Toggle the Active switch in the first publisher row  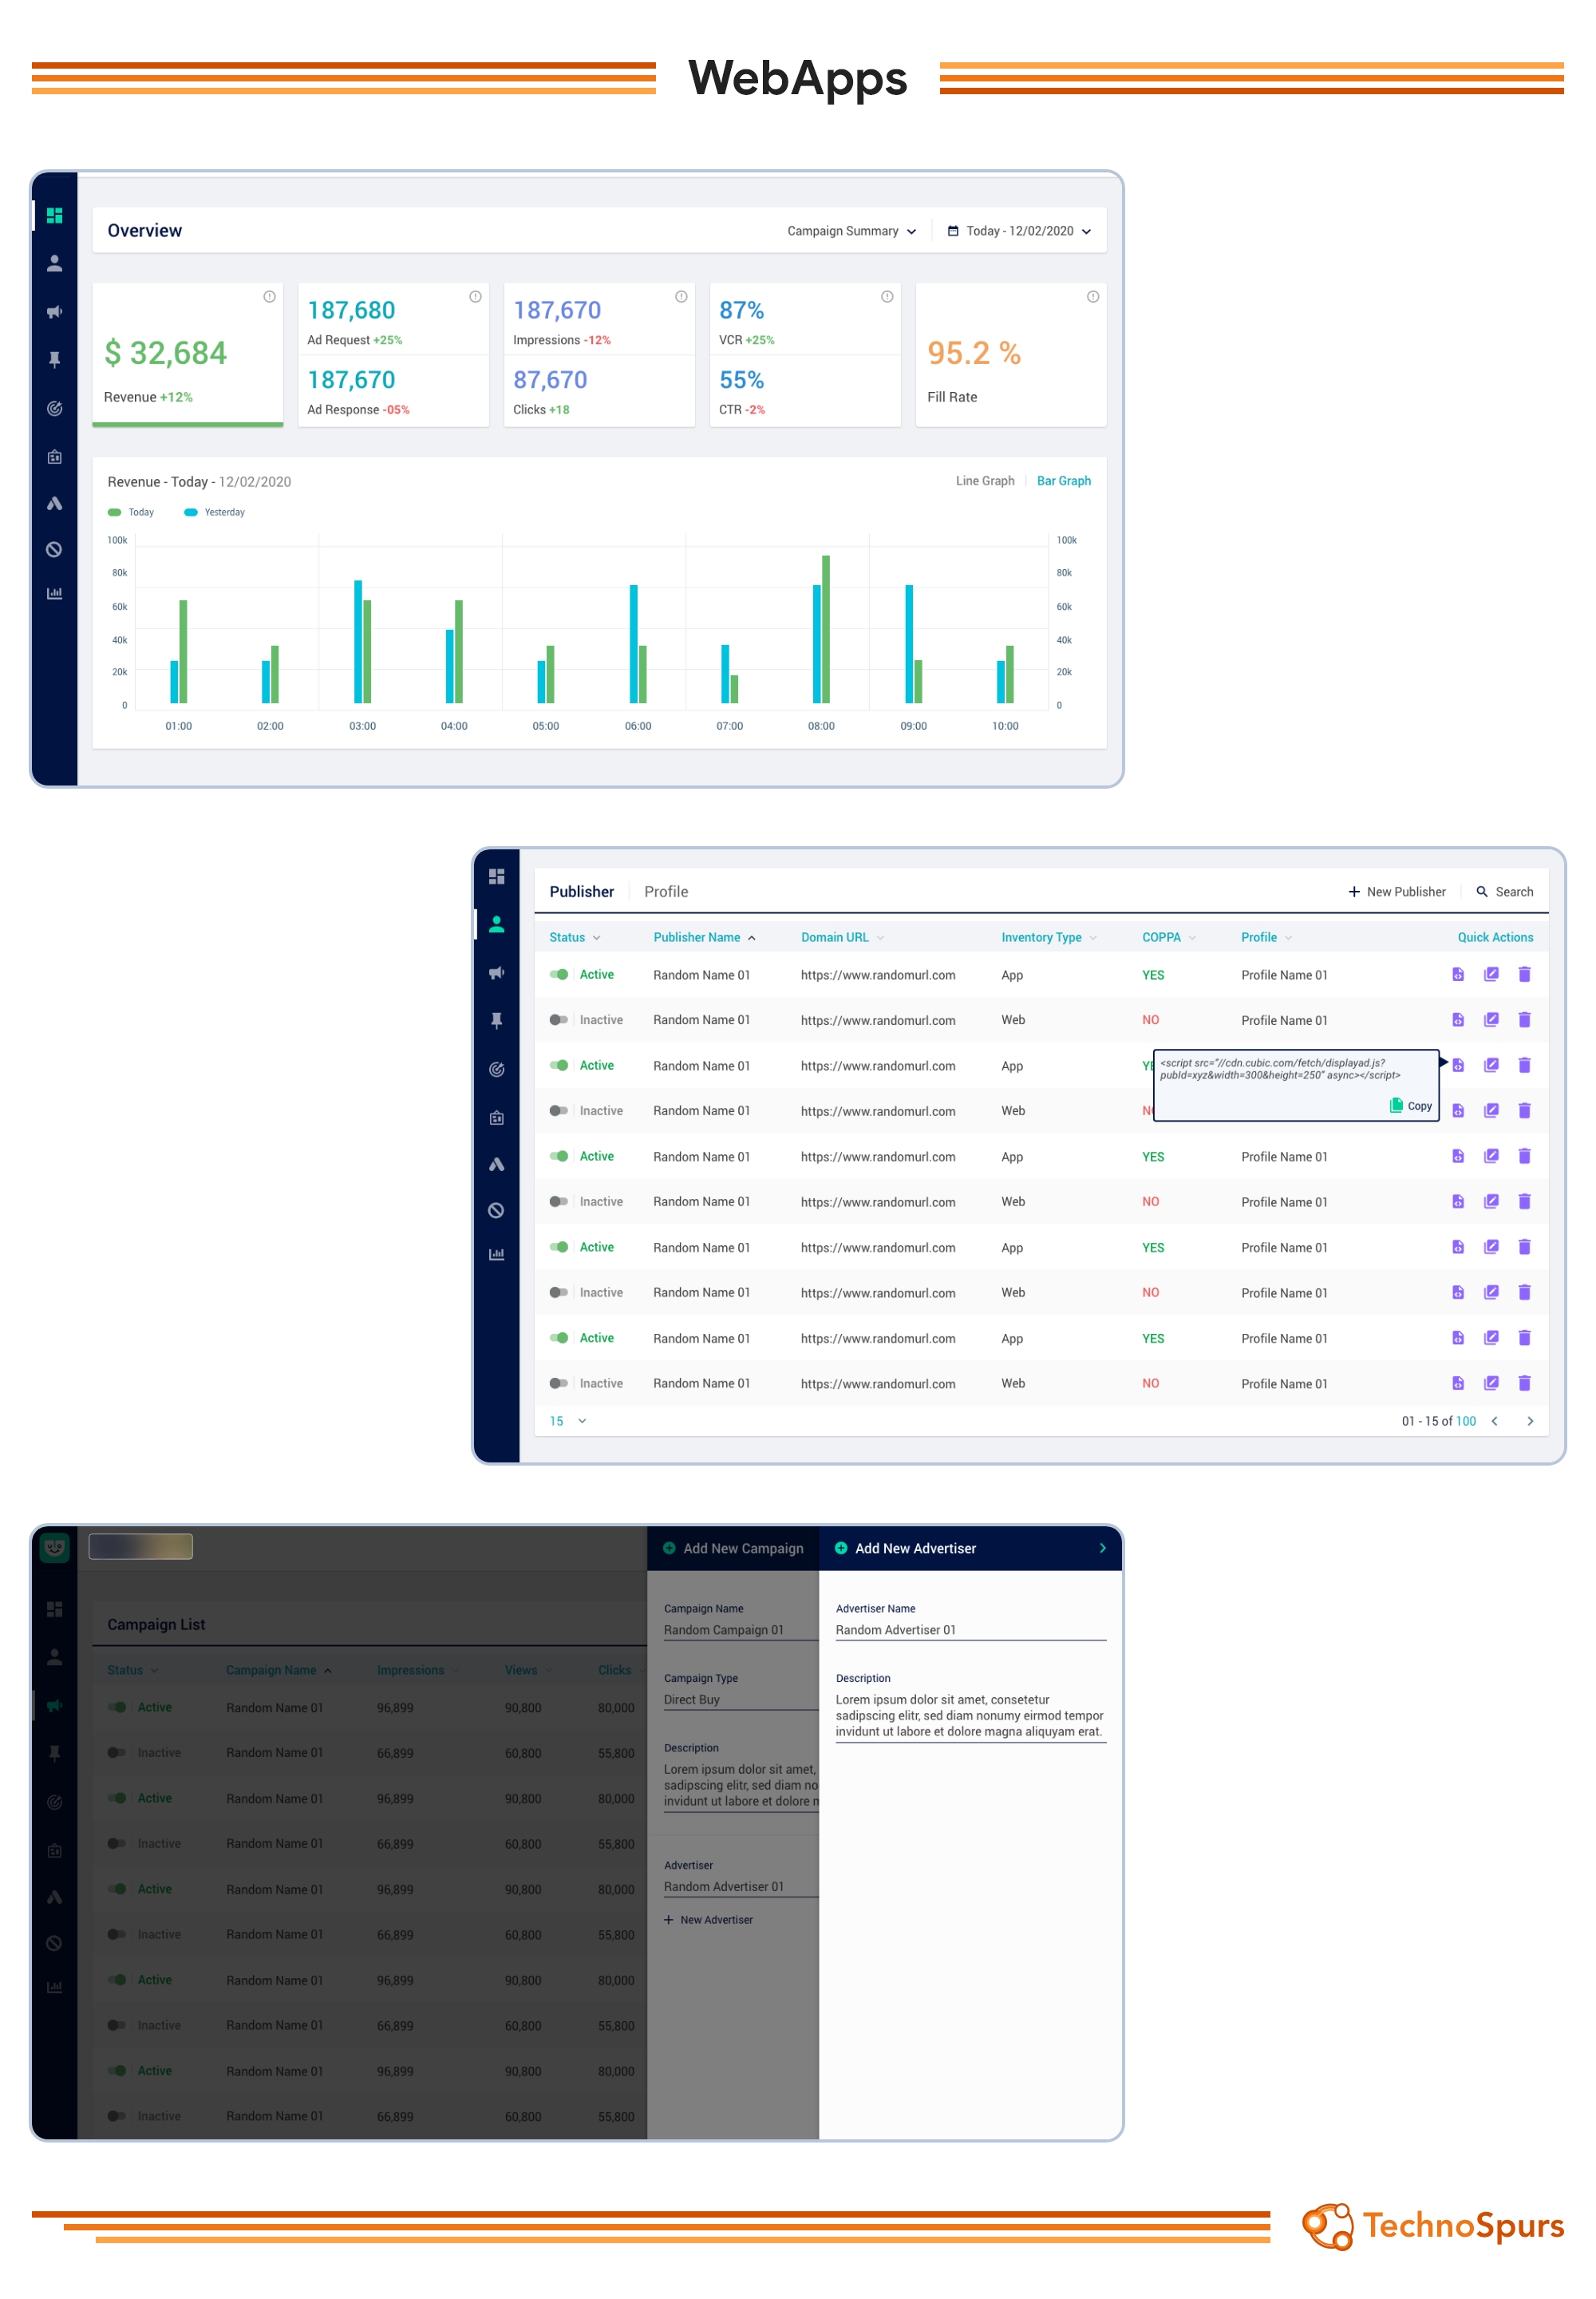[x=559, y=975]
